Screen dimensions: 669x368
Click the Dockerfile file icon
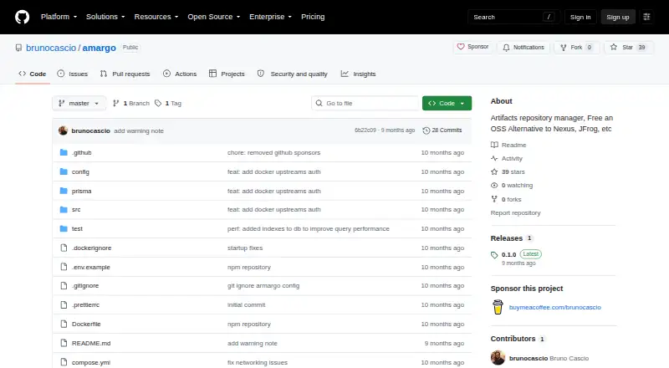tap(64, 324)
